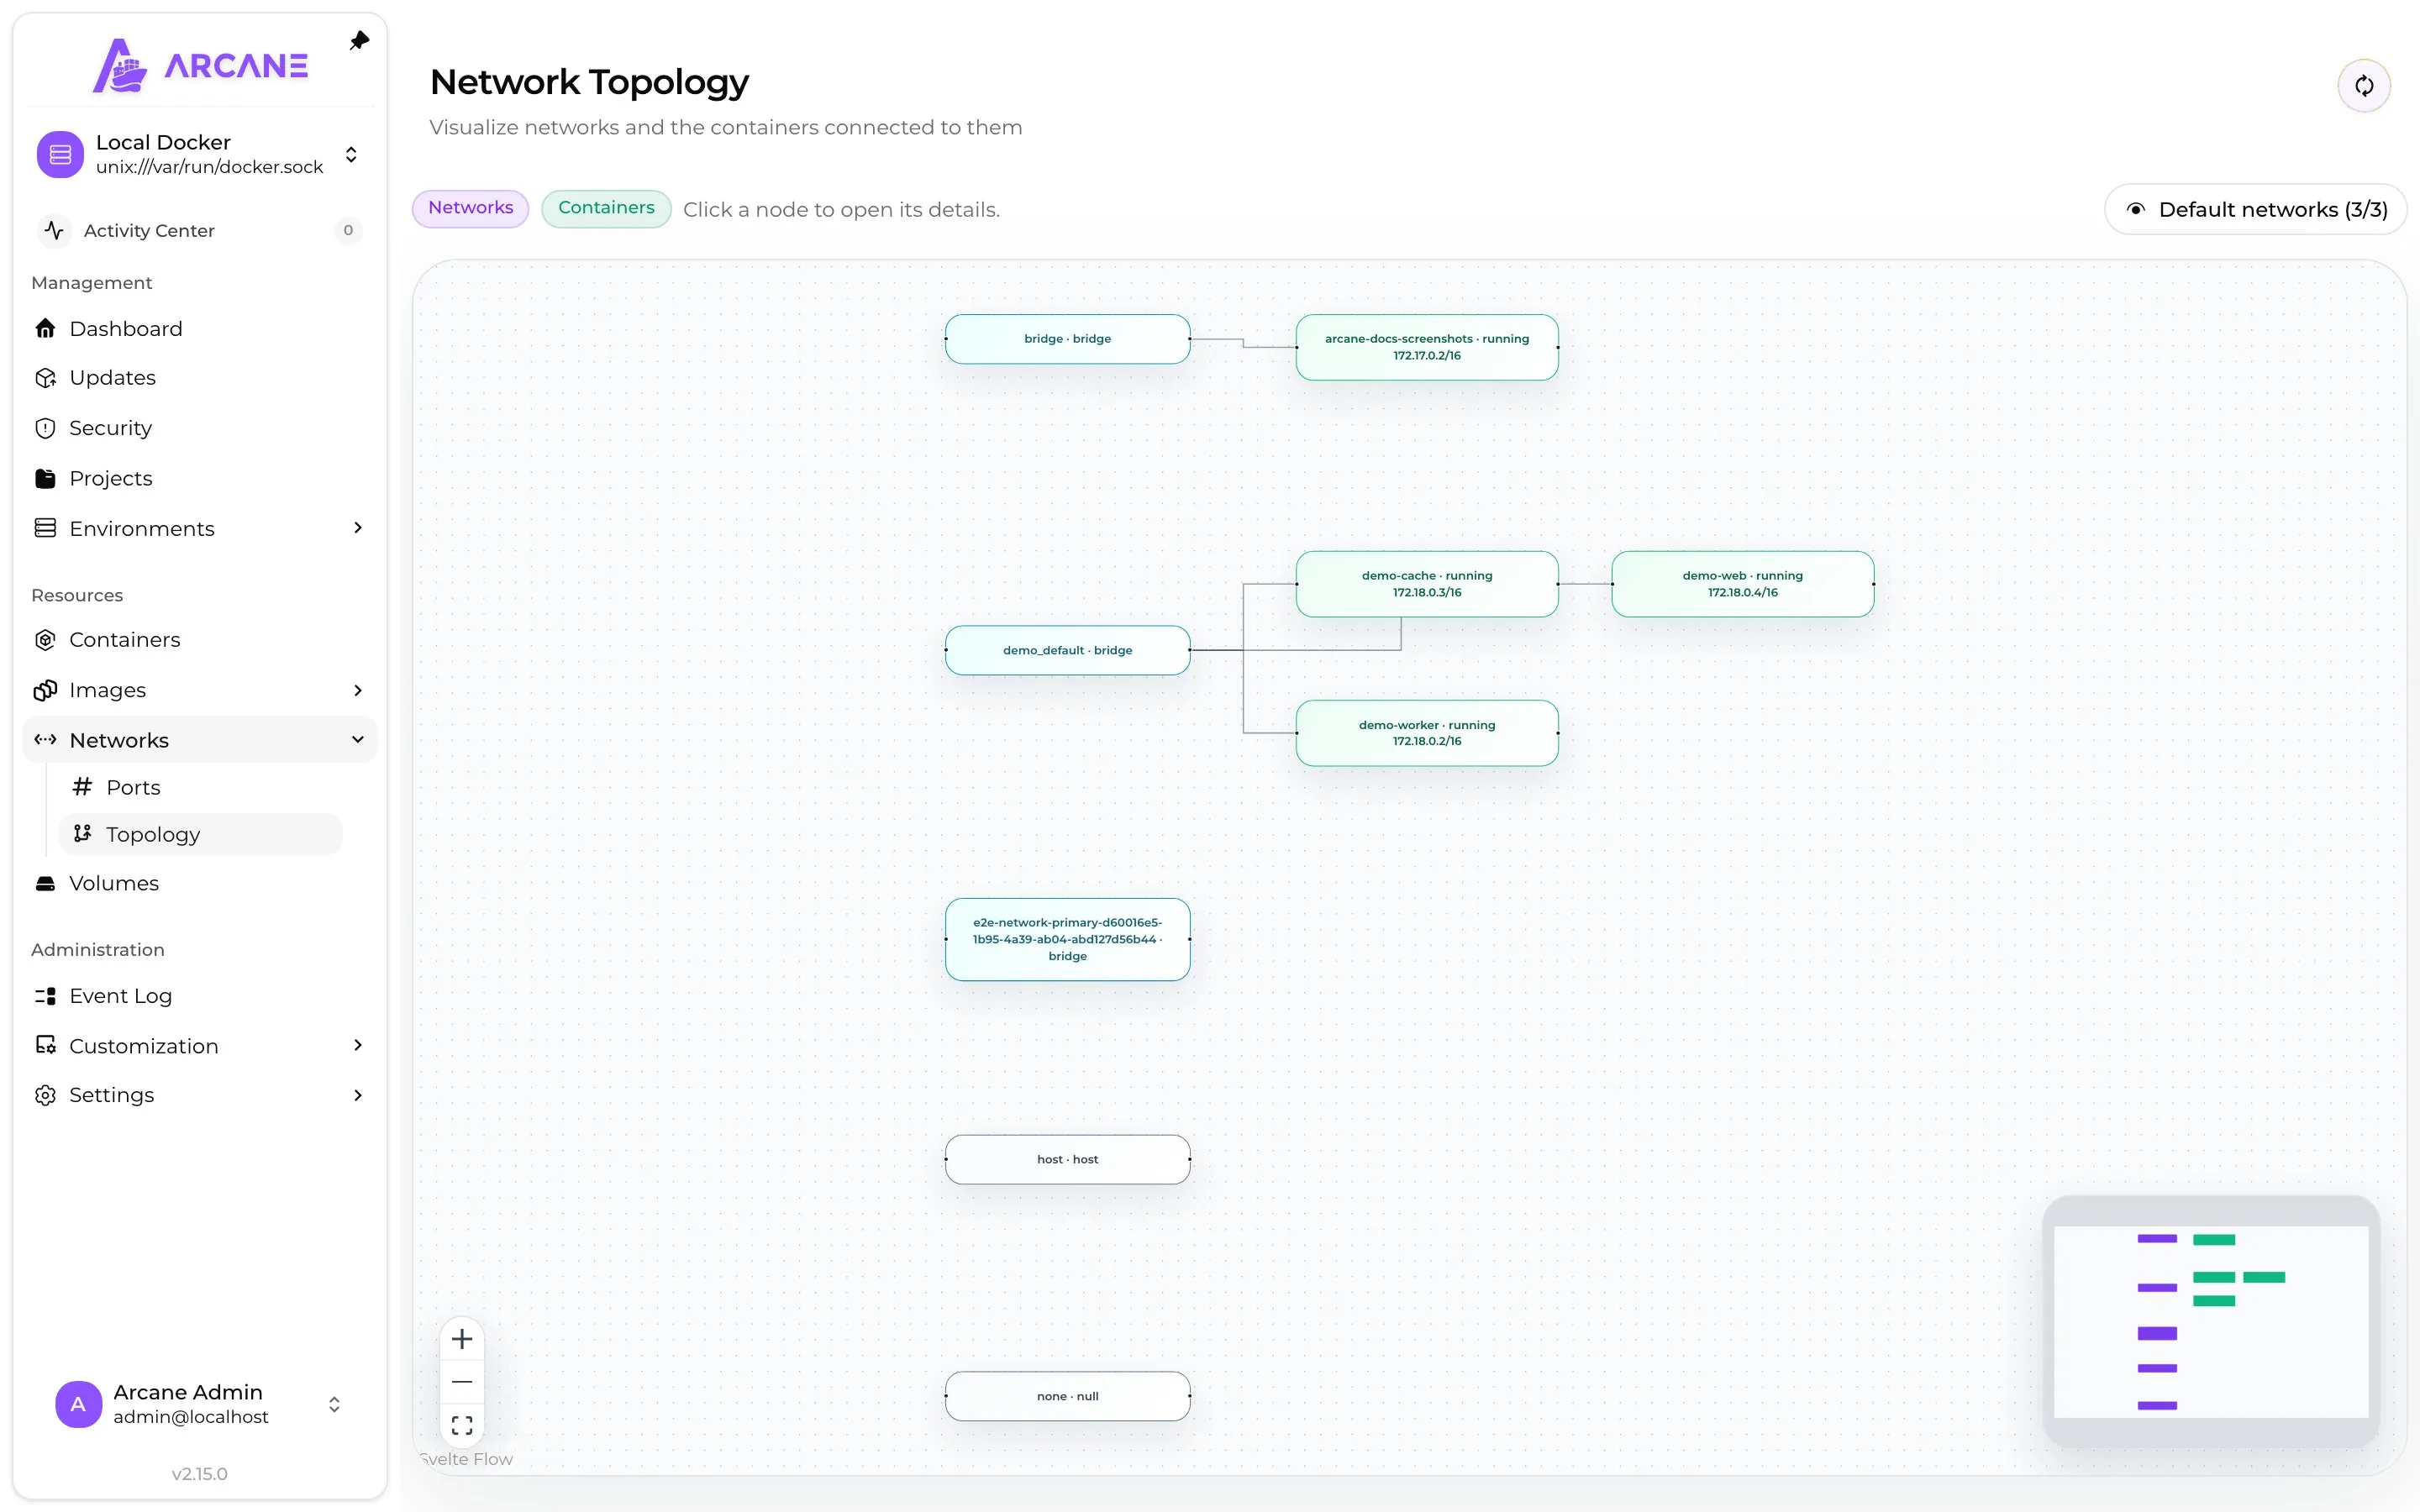Open the demo-web container node
Screen dimensions: 2420x1512
(x=1742, y=584)
